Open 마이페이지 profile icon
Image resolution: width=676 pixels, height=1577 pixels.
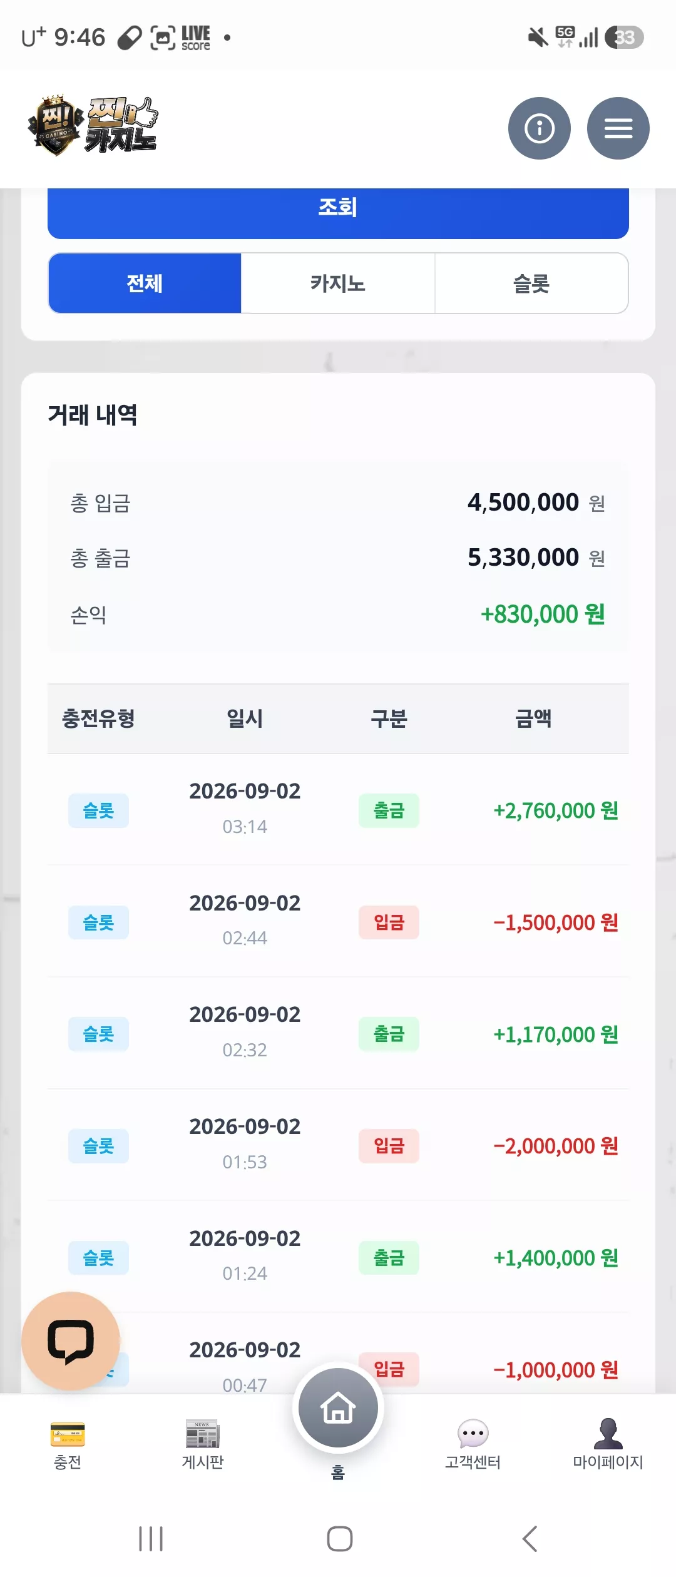(608, 1434)
